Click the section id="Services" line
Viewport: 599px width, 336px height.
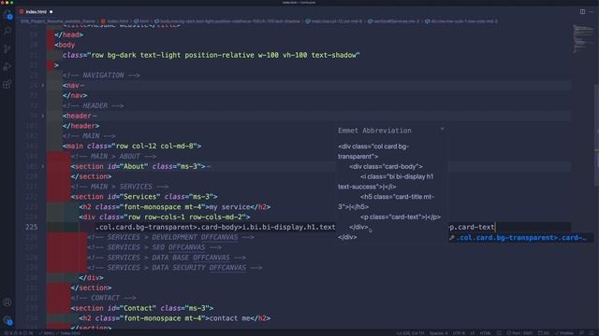coord(144,197)
